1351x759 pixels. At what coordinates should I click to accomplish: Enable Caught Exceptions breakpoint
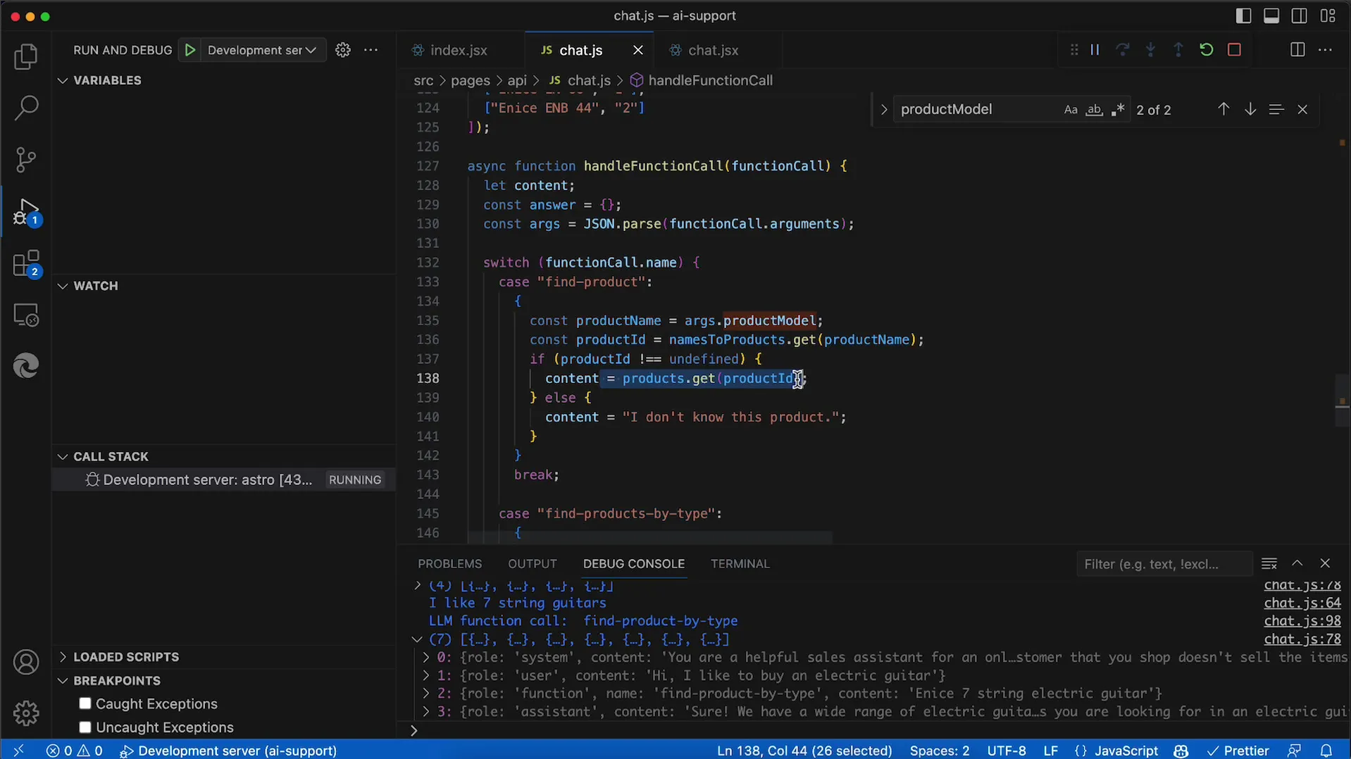[85, 703]
